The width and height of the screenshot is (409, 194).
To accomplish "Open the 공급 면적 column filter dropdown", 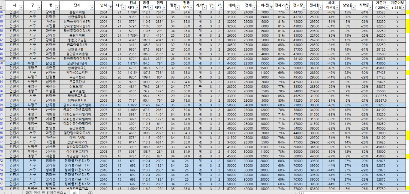I will click(151, 7).
